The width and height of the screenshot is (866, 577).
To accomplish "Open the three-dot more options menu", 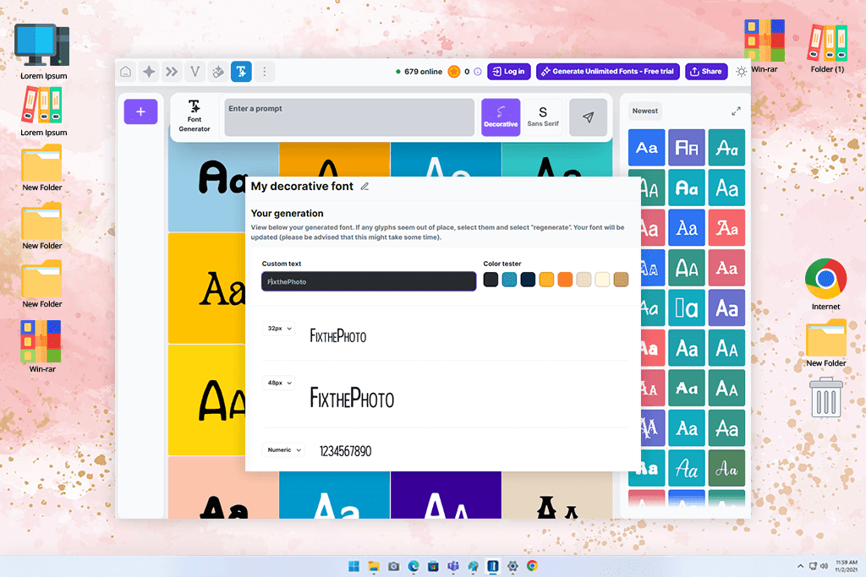I will (x=265, y=72).
